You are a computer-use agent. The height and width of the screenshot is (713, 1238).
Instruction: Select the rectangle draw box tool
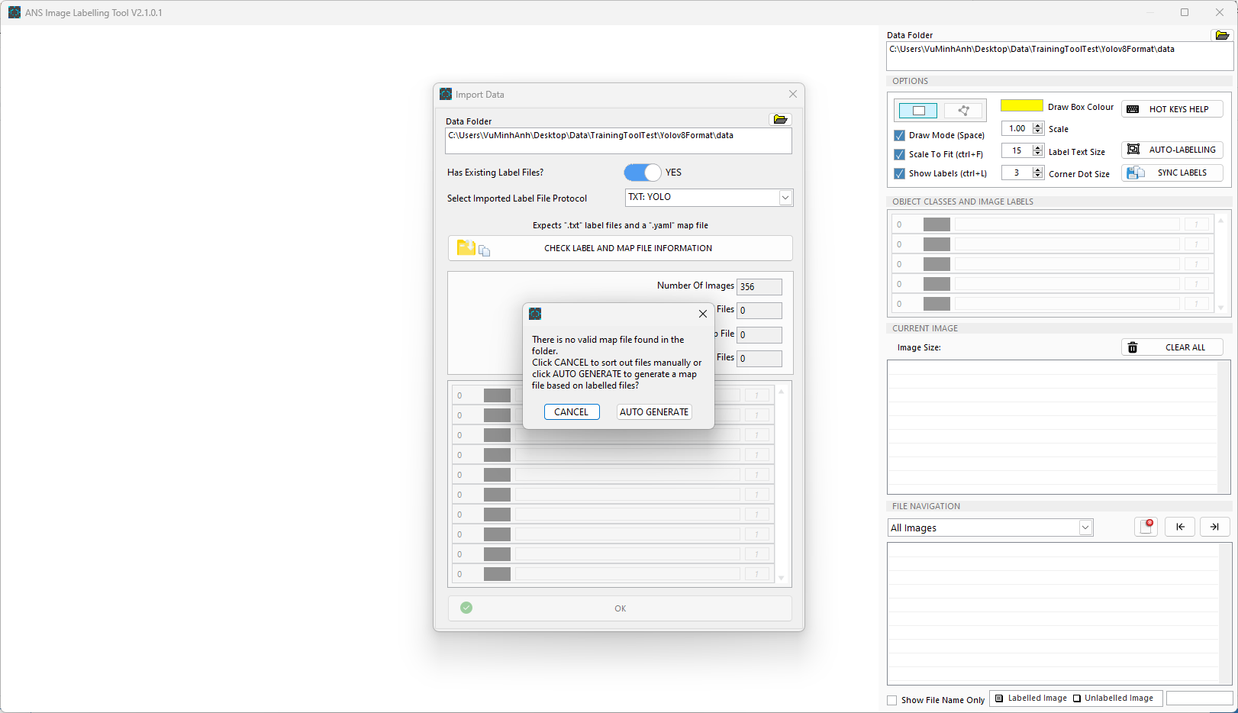pos(918,111)
